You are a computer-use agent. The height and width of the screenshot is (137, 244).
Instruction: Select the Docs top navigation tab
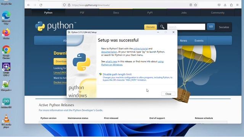tap(116, 13)
